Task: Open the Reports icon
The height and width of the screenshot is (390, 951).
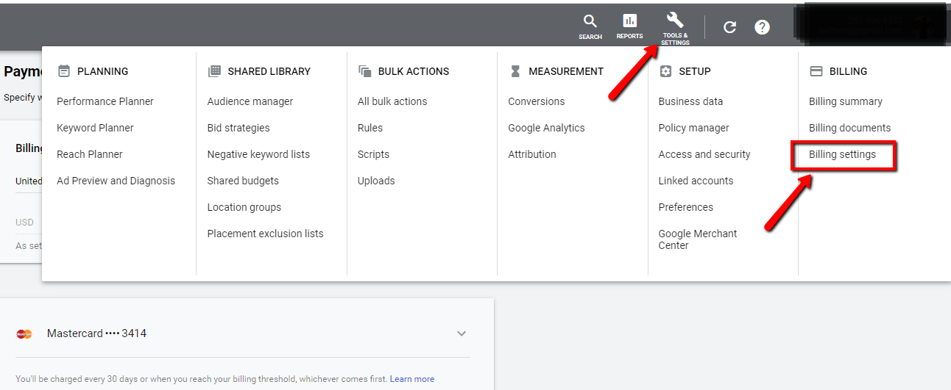Action: [x=629, y=26]
